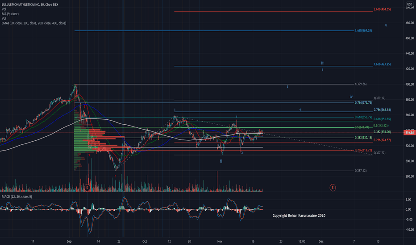Viewport: 416px width, 245px height.
Task: Select the MACD (12, 26, close, 9) legend
Action: pyautogui.click(x=17, y=196)
